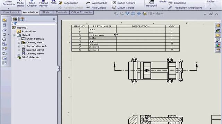Screen dimensions: 222x124
Task: Click the feature tree filter field
Action: [x=34, y=23]
